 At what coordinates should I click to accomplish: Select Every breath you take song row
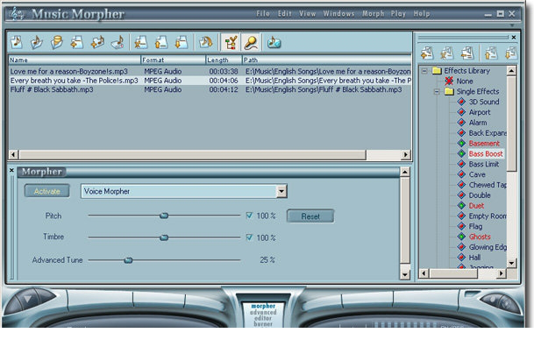210,81
